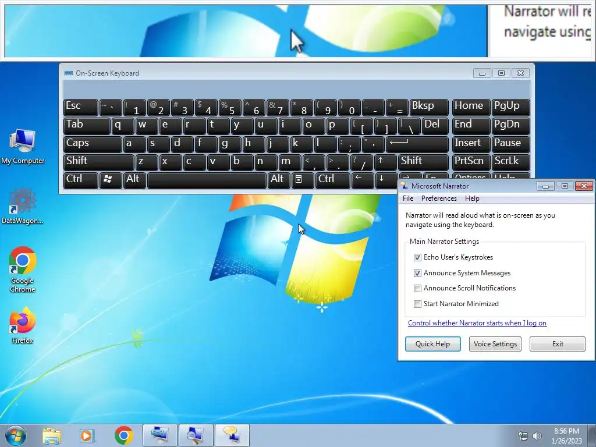Click the Insert key on keyboard
596x447 pixels.
coord(471,144)
